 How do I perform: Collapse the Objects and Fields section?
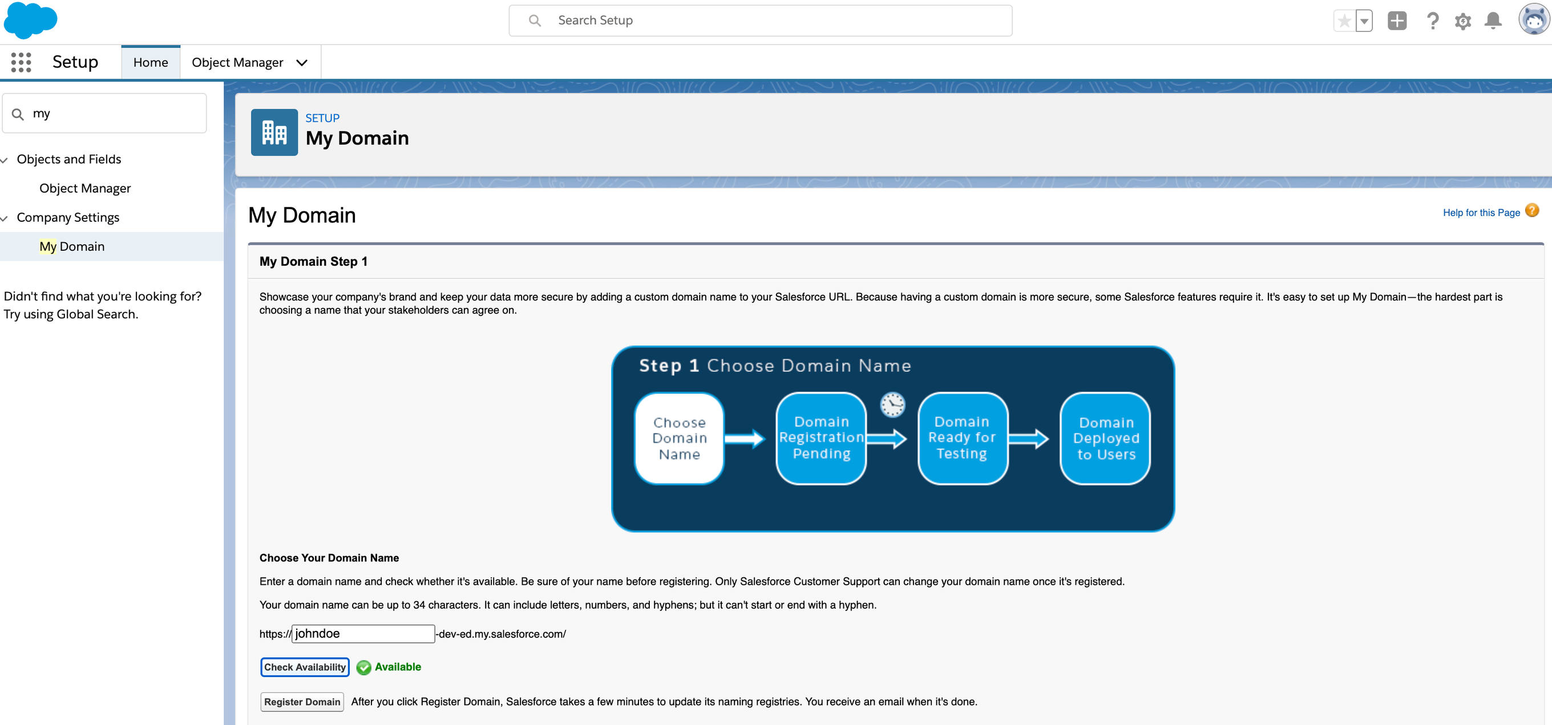(5, 160)
